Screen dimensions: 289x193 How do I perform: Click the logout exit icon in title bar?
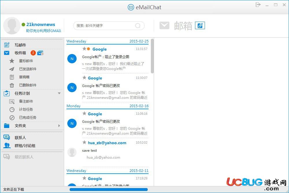click(258, 5)
